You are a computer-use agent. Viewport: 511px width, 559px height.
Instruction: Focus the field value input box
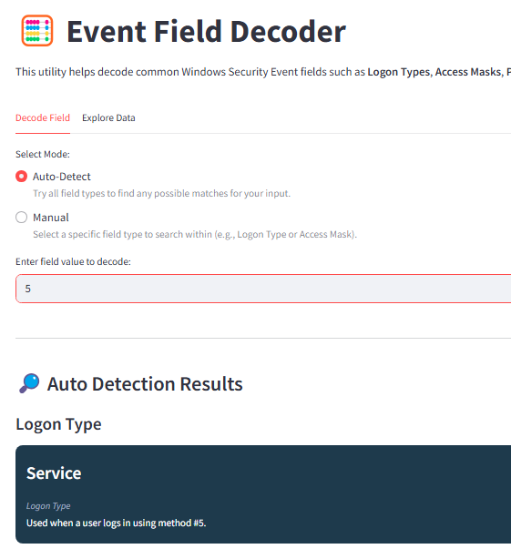(263, 289)
